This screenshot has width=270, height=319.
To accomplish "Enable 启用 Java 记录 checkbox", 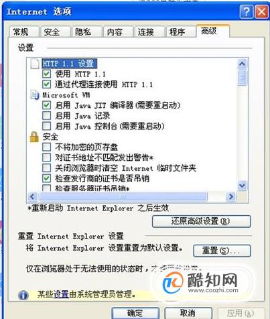I will click(46, 115).
